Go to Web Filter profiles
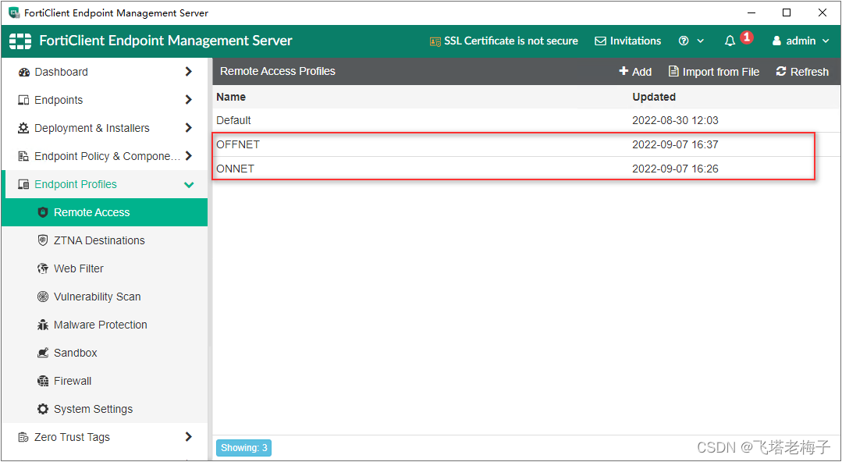The width and height of the screenshot is (842, 462). coord(104,268)
